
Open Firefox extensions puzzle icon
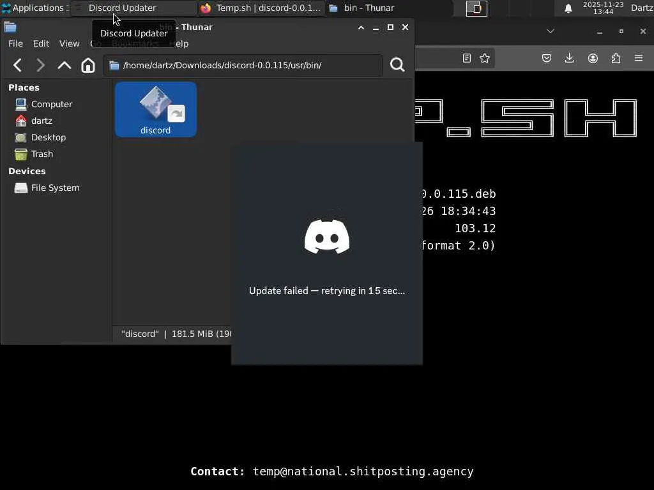616,58
